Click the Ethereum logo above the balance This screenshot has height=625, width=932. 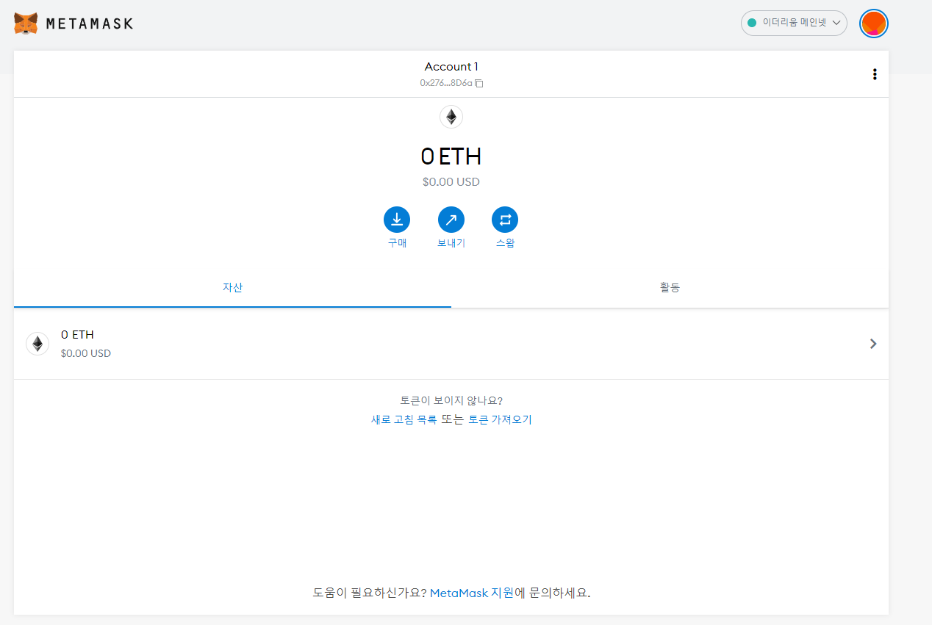pyautogui.click(x=451, y=117)
